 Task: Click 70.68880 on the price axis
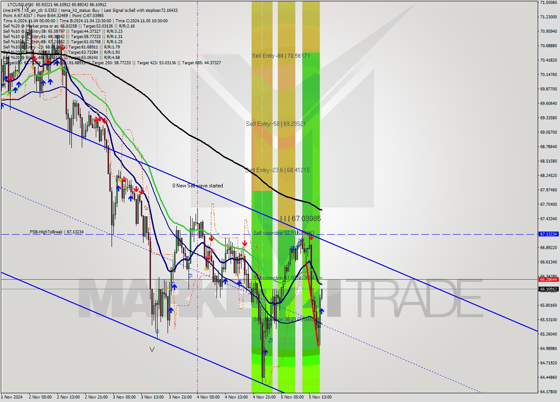[x=548, y=45]
